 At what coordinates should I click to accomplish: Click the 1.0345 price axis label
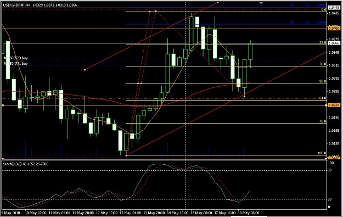(x=334, y=53)
